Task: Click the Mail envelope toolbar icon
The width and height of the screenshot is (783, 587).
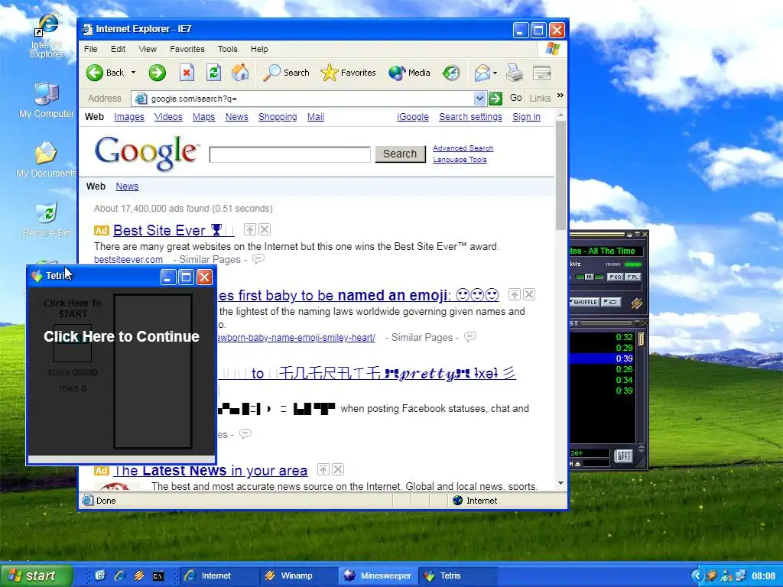Action: (x=482, y=73)
